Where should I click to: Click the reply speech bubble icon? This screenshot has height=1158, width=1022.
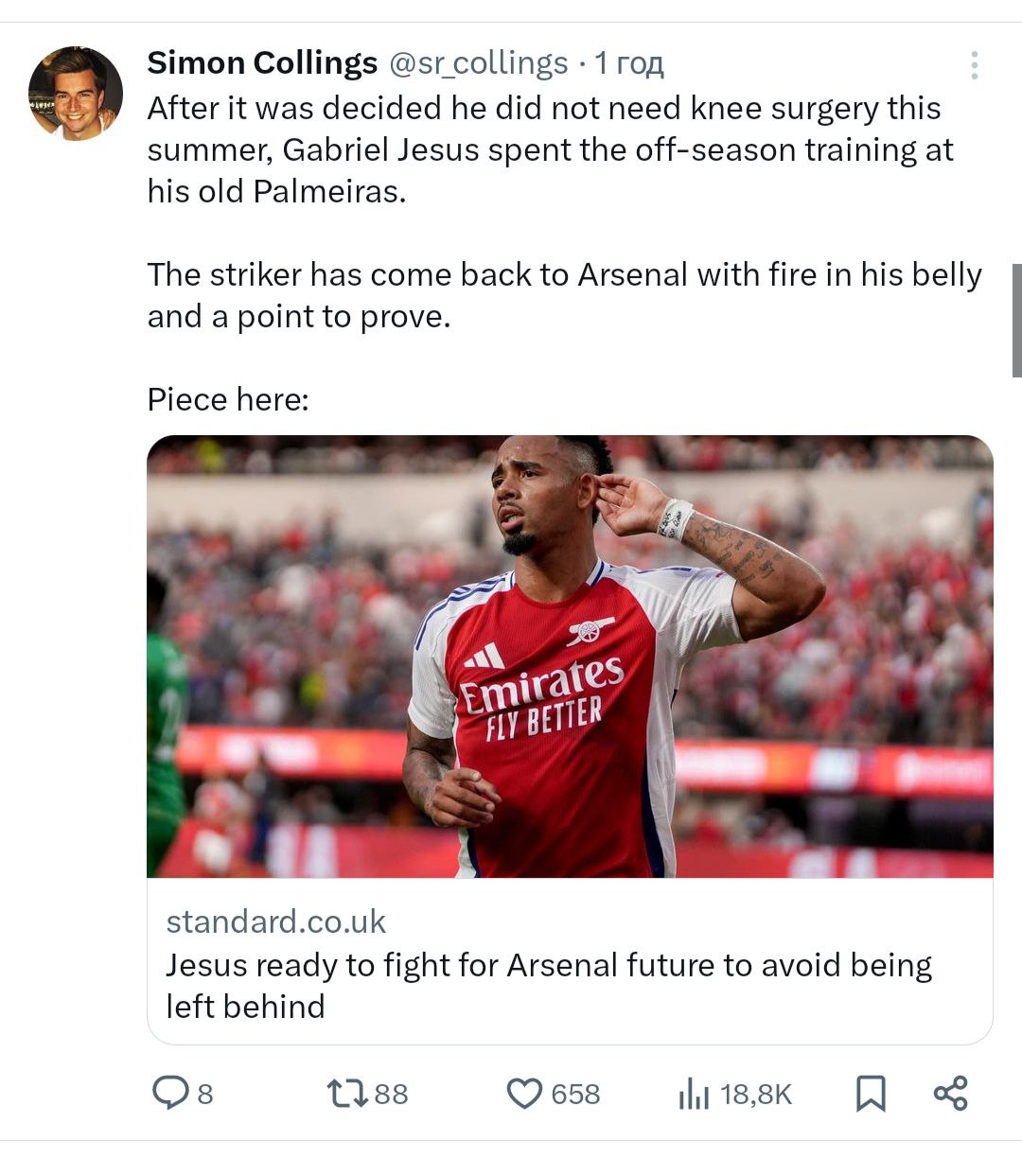170,1094
